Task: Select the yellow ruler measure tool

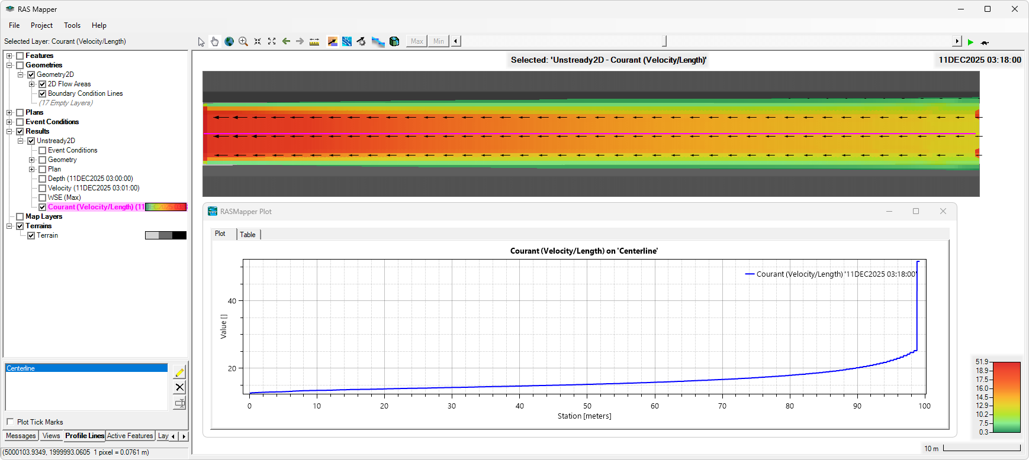Action: pyautogui.click(x=314, y=41)
